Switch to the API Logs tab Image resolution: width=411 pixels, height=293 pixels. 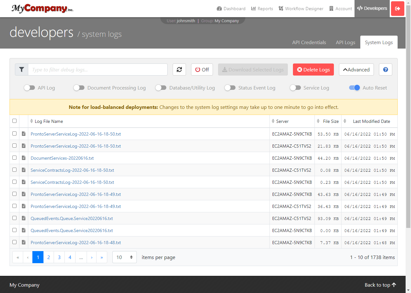(346, 42)
